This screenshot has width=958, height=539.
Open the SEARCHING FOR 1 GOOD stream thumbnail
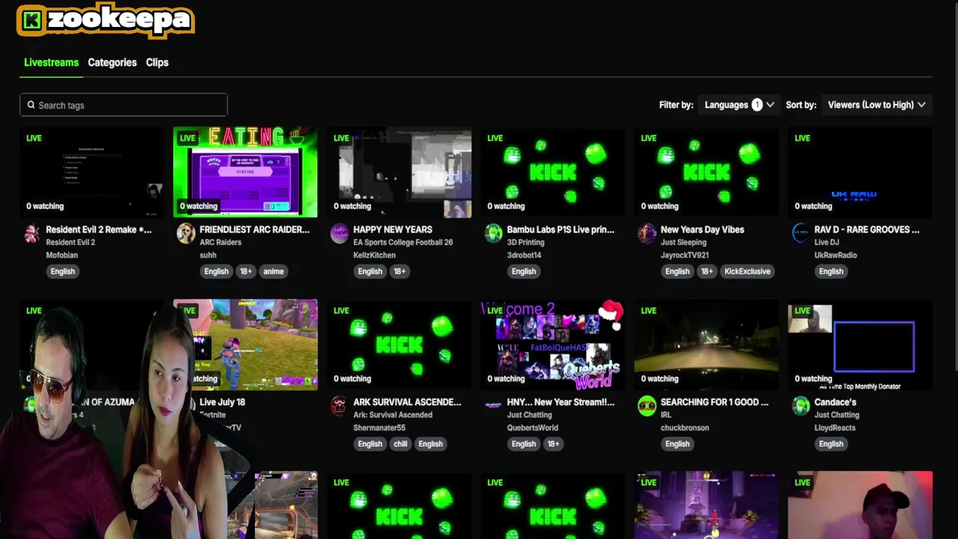[x=707, y=345]
